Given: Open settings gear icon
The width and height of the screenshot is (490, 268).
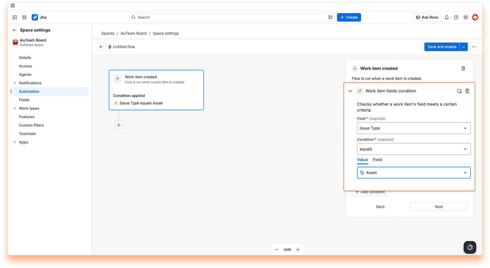Looking at the screenshot, I should click(x=466, y=17).
